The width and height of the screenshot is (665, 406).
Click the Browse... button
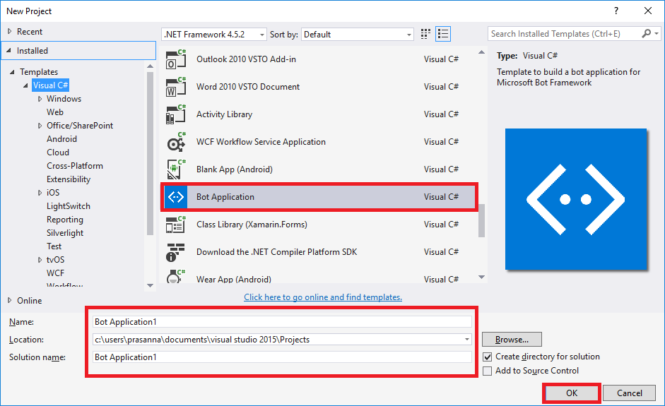coord(512,340)
